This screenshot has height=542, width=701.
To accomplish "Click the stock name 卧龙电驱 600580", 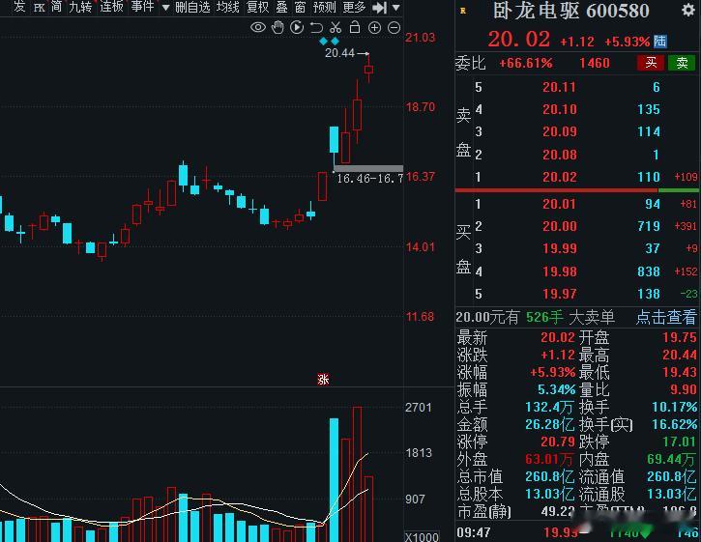I will (570, 11).
